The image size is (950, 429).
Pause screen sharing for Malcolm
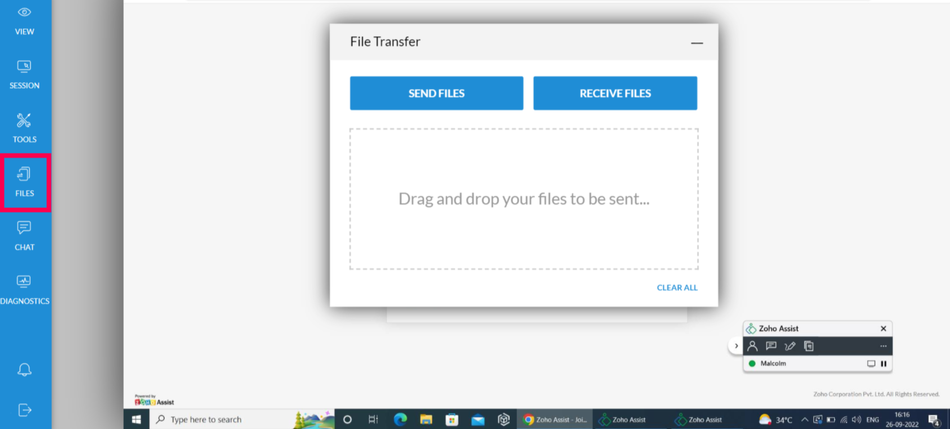[x=884, y=364]
